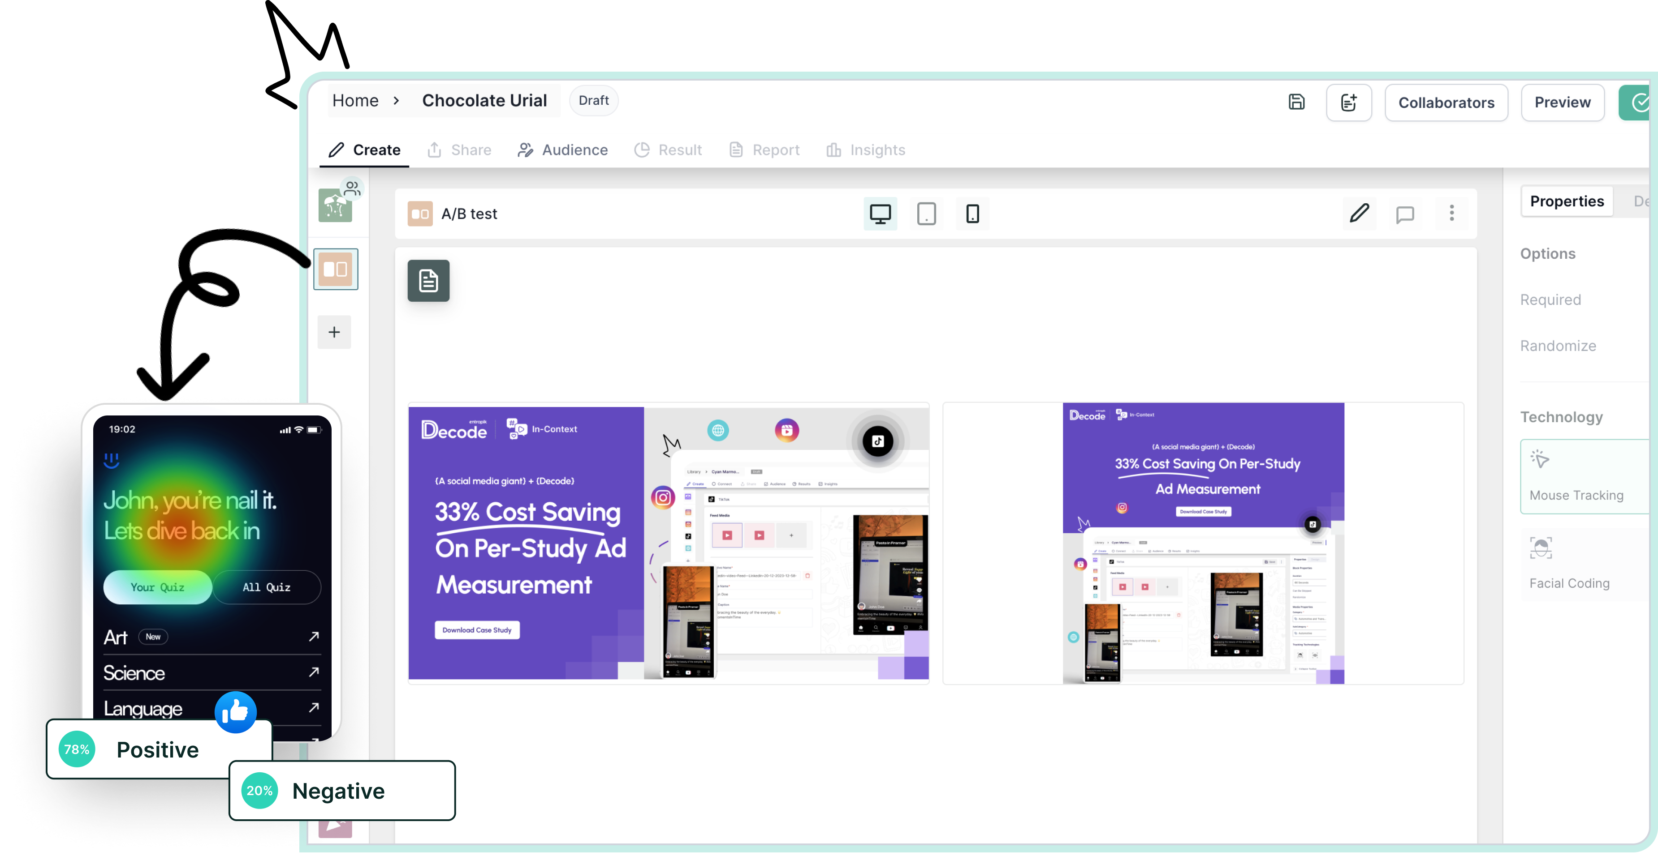Select the tablet view icon
This screenshot has height=856, width=1658.
tap(926, 214)
